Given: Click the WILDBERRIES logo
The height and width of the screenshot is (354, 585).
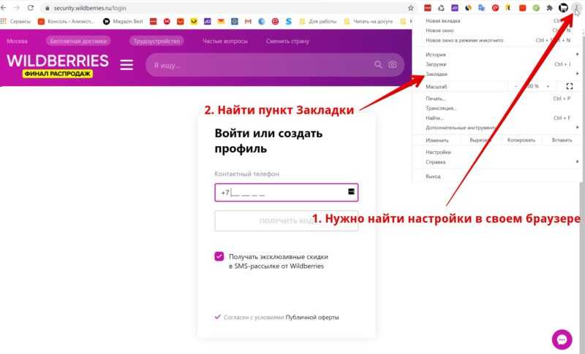Looking at the screenshot, I should pyautogui.click(x=58, y=61).
